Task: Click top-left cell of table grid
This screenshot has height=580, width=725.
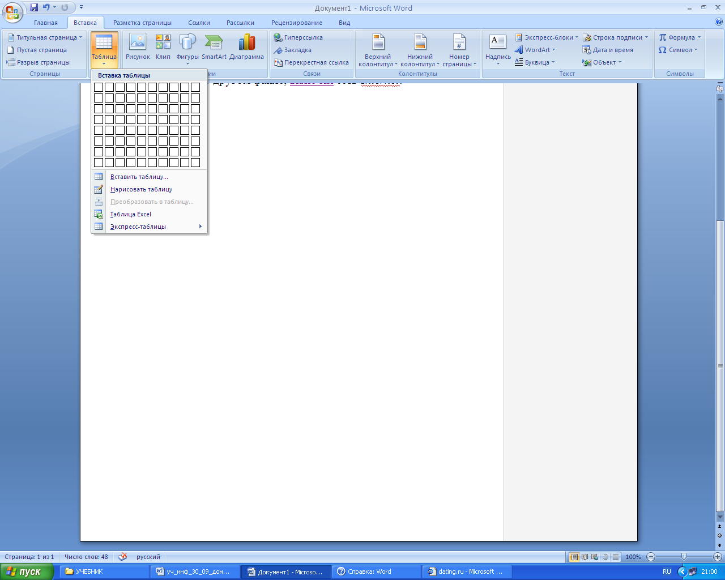Action: pos(99,87)
